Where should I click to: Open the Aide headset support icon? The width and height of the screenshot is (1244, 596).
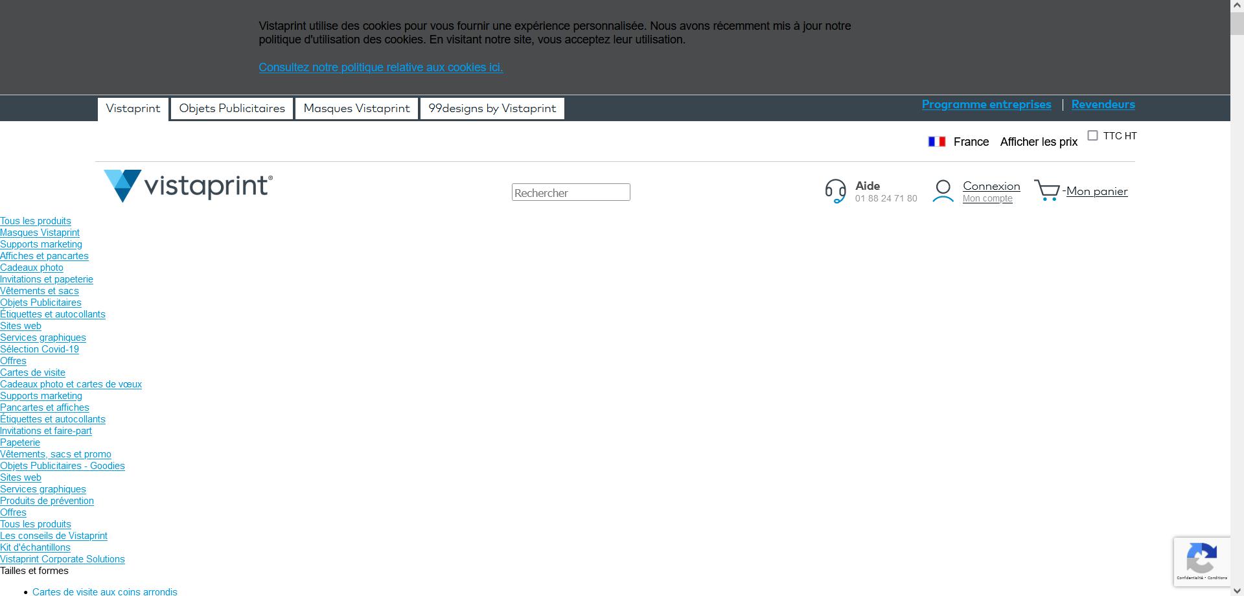point(835,191)
